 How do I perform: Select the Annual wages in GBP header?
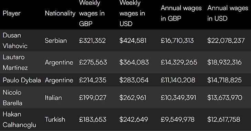181,13
